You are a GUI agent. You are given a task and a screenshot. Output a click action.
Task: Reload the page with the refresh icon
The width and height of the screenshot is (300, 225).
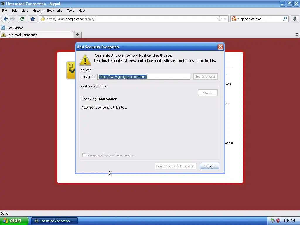22,19
